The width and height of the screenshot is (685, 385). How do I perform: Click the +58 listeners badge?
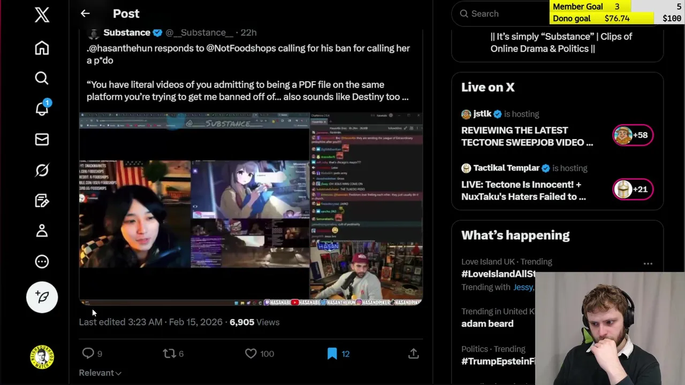[x=633, y=135]
